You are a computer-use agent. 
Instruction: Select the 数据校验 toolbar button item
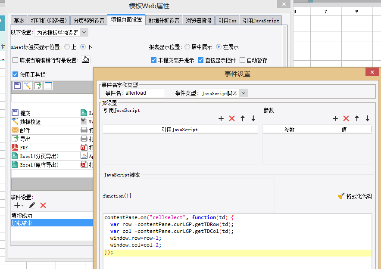(x=45, y=121)
